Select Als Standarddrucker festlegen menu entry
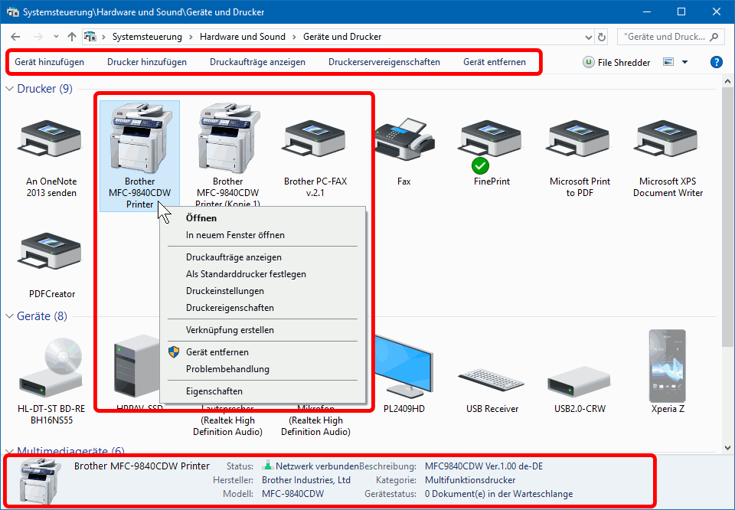This screenshot has height=510, width=735. [246, 274]
